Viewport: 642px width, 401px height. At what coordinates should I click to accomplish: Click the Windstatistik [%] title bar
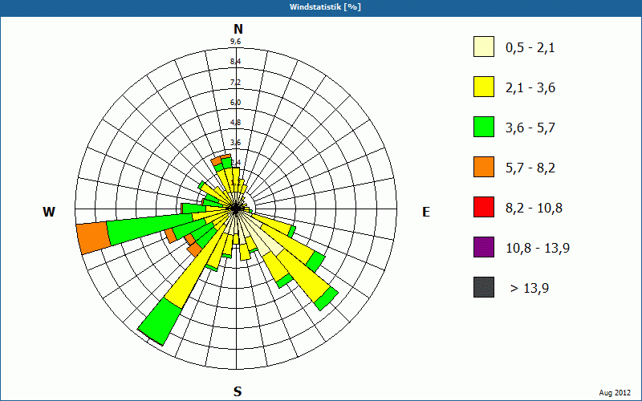(321, 7)
